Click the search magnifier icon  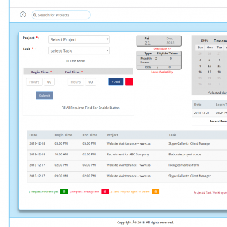[x=35, y=15]
